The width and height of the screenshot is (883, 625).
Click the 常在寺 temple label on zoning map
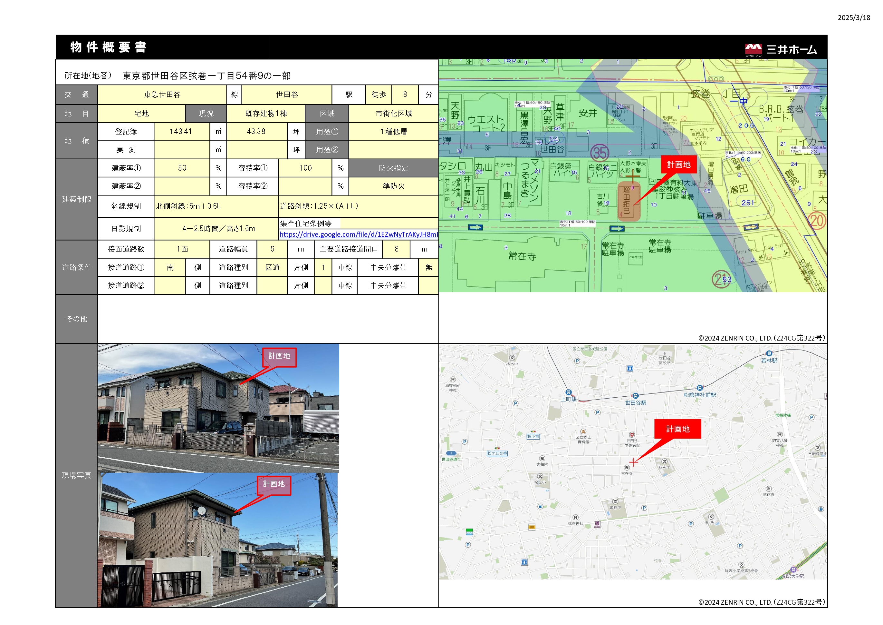tap(522, 256)
